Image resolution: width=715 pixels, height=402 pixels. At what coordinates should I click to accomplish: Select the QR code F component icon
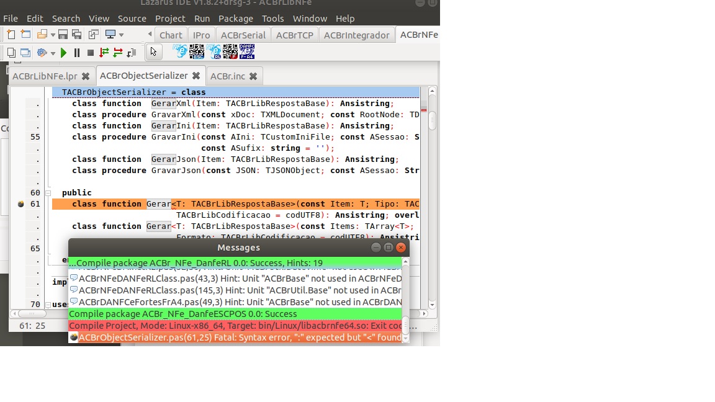230,51
